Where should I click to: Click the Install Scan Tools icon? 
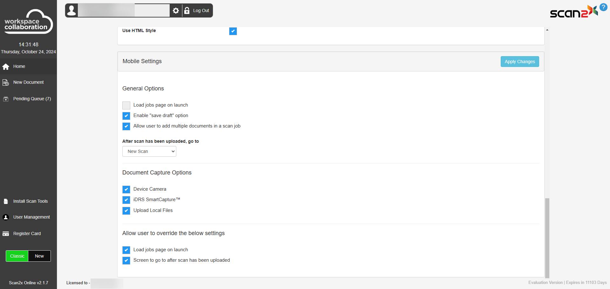6,201
